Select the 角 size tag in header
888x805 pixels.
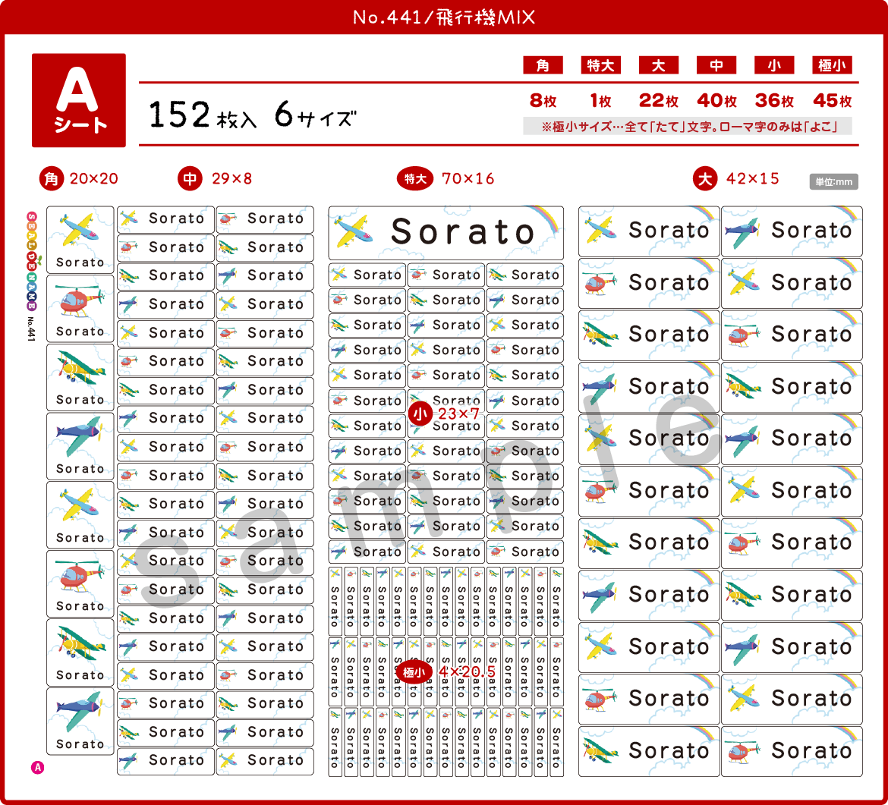pos(543,65)
